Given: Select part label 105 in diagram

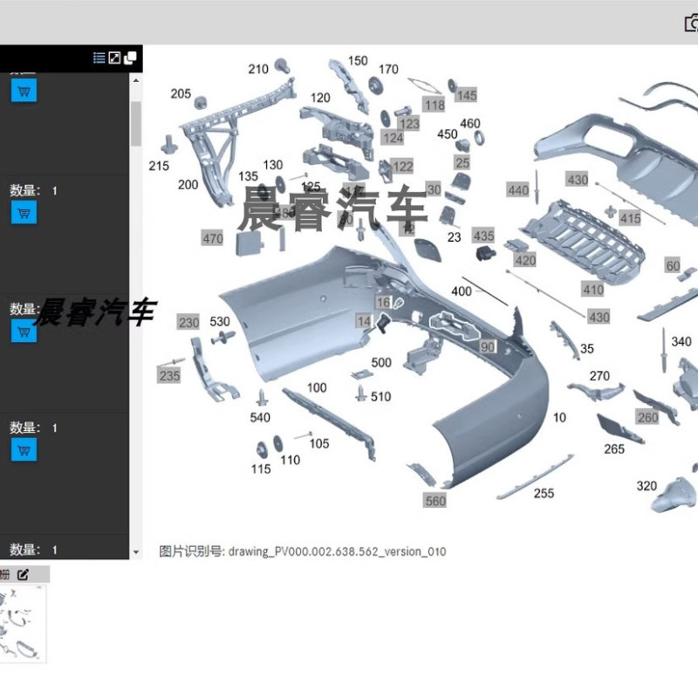Looking at the screenshot, I should (319, 443).
